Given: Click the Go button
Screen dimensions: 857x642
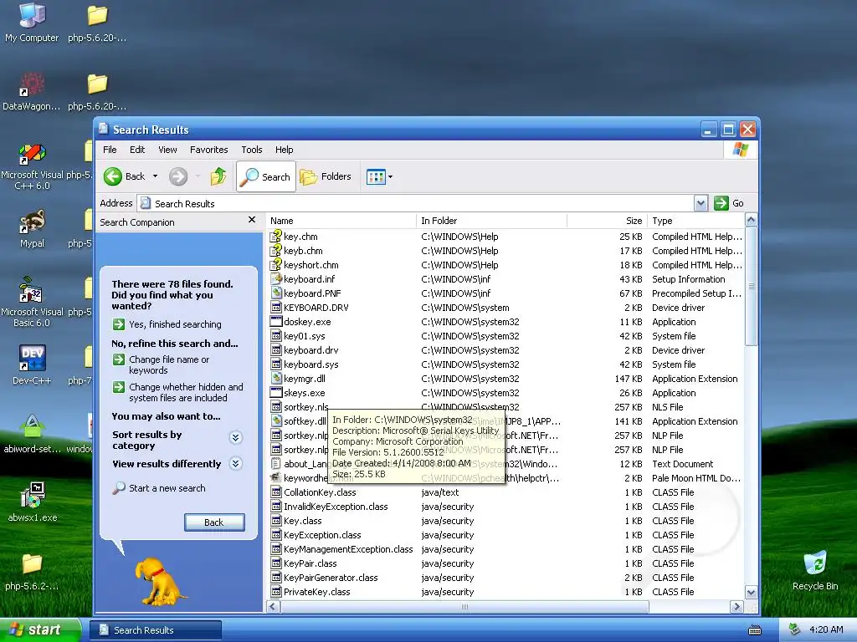Looking at the screenshot, I should pyautogui.click(x=729, y=203).
